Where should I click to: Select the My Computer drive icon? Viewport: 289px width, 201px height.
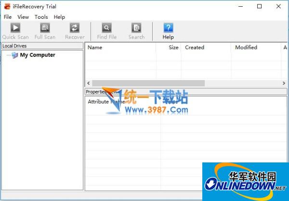point(14,55)
